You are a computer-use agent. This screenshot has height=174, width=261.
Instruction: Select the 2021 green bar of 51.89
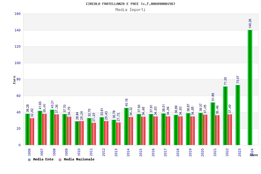213,124
